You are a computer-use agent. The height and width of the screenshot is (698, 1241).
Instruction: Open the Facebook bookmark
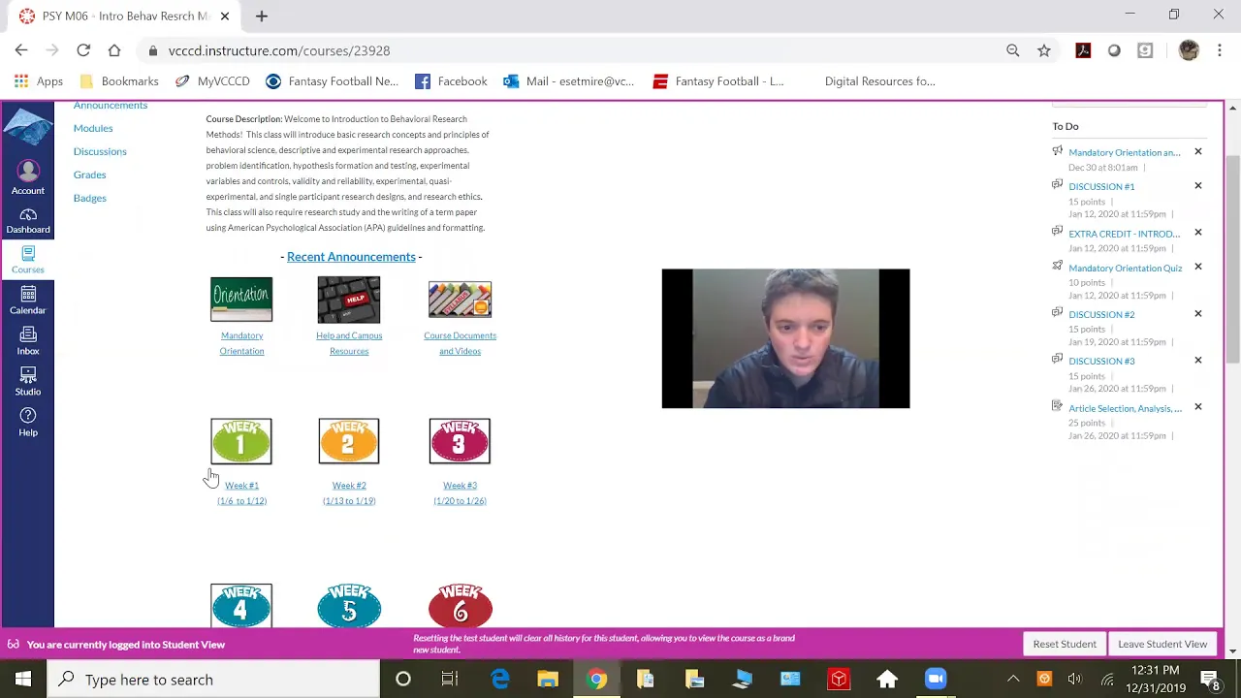click(451, 81)
